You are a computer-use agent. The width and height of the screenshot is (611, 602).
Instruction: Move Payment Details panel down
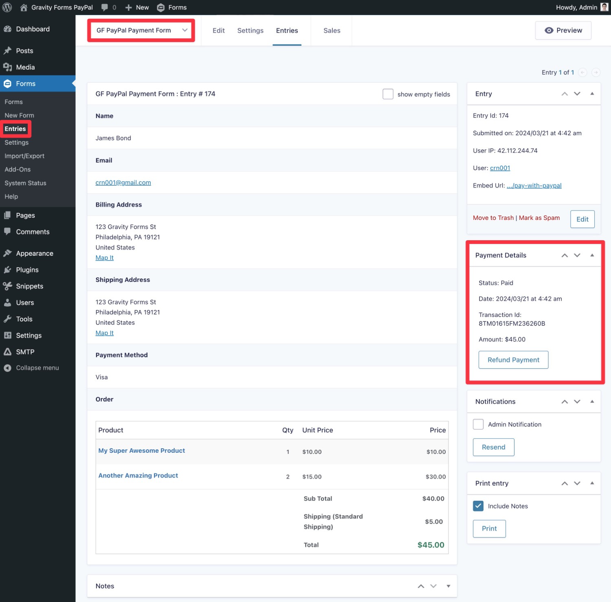tap(577, 255)
